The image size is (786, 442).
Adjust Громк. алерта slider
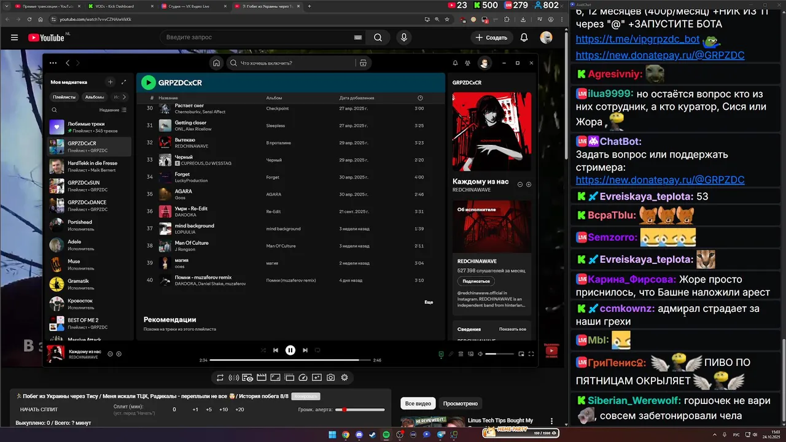[360, 409]
